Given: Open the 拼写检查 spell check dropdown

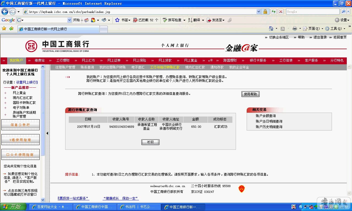Looking at the screenshot, I should (184, 20).
